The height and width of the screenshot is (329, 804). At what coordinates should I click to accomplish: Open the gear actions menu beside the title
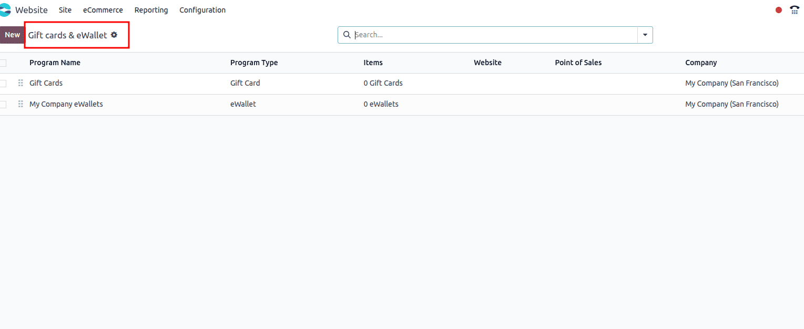114,35
